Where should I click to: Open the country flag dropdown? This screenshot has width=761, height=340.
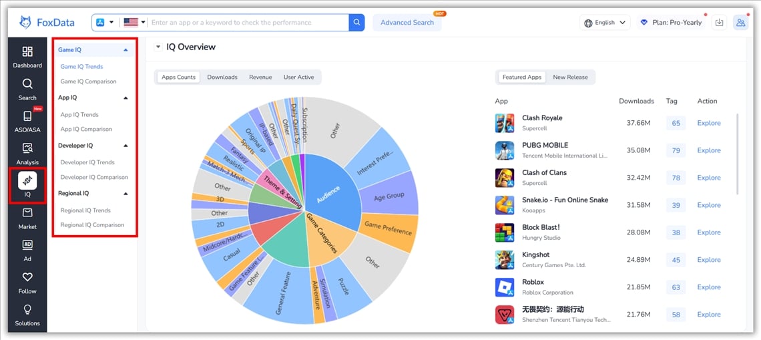click(x=134, y=23)
